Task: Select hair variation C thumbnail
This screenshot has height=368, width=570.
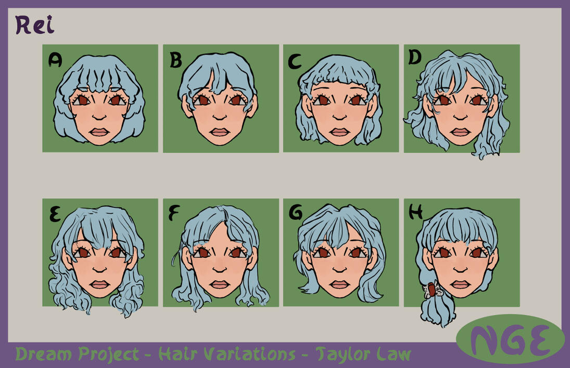Action: [x=341, y=98]
